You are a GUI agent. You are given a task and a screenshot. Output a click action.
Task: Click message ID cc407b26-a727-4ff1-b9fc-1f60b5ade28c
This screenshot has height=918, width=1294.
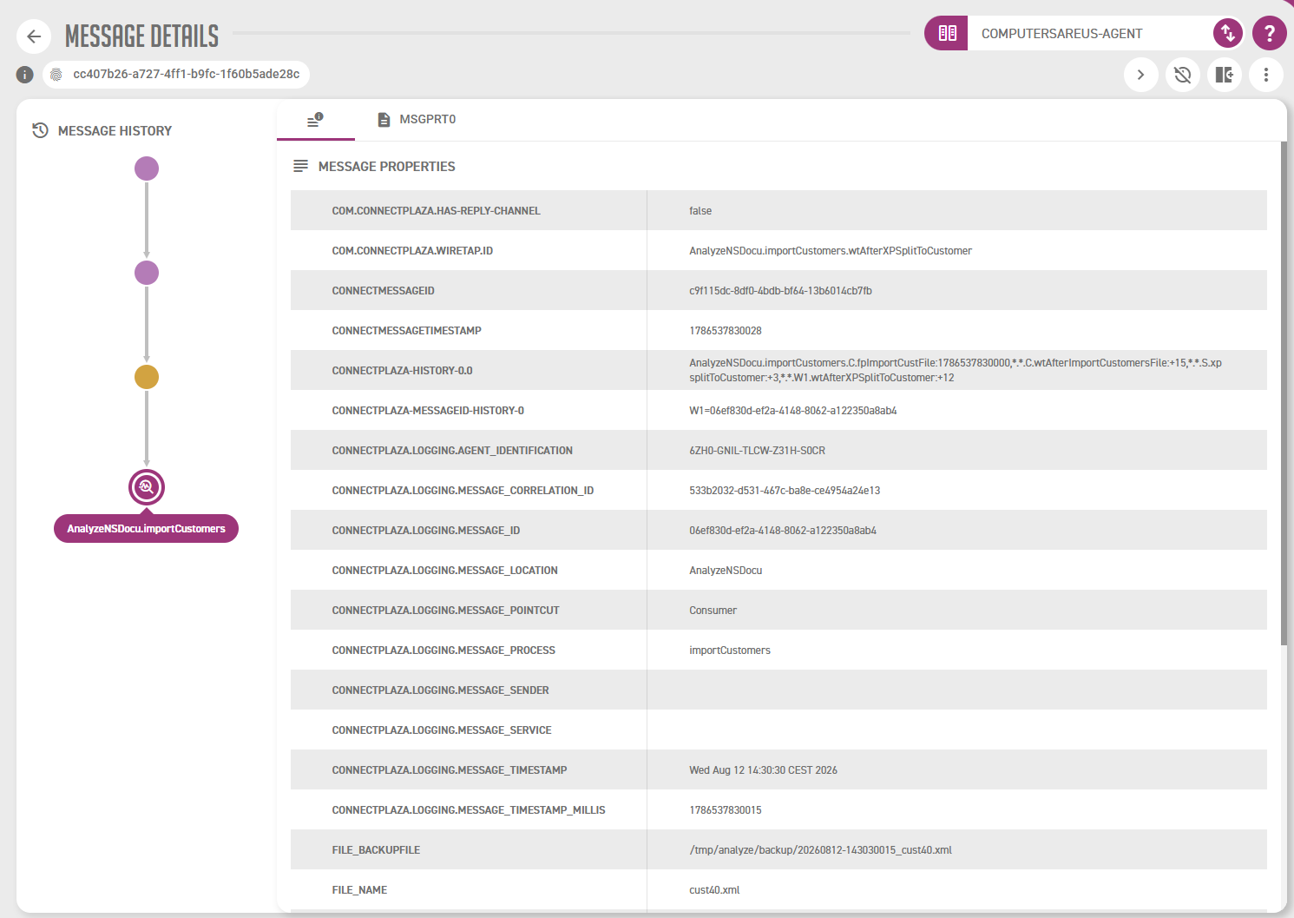pos(187,75)
